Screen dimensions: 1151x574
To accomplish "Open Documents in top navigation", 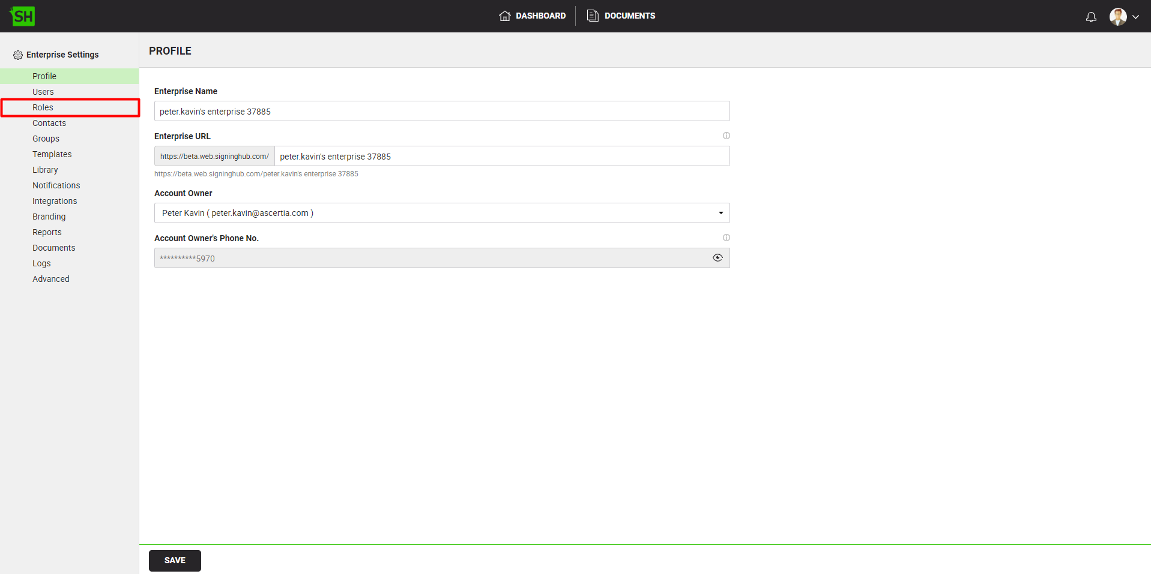I will pyautogui.click(x=621, y=16).
